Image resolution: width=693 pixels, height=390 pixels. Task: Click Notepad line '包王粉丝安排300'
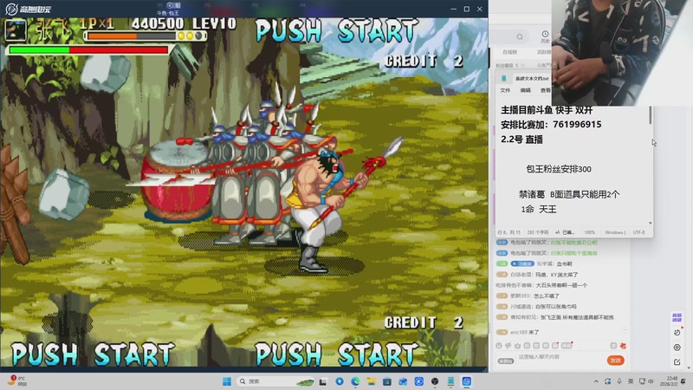[x=558, y=169]
